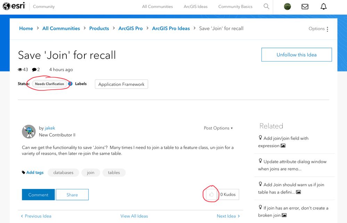Viewport: 347px width, 223px height.
Task: Expand the Post Options dropdown
Action: (218, 128)
